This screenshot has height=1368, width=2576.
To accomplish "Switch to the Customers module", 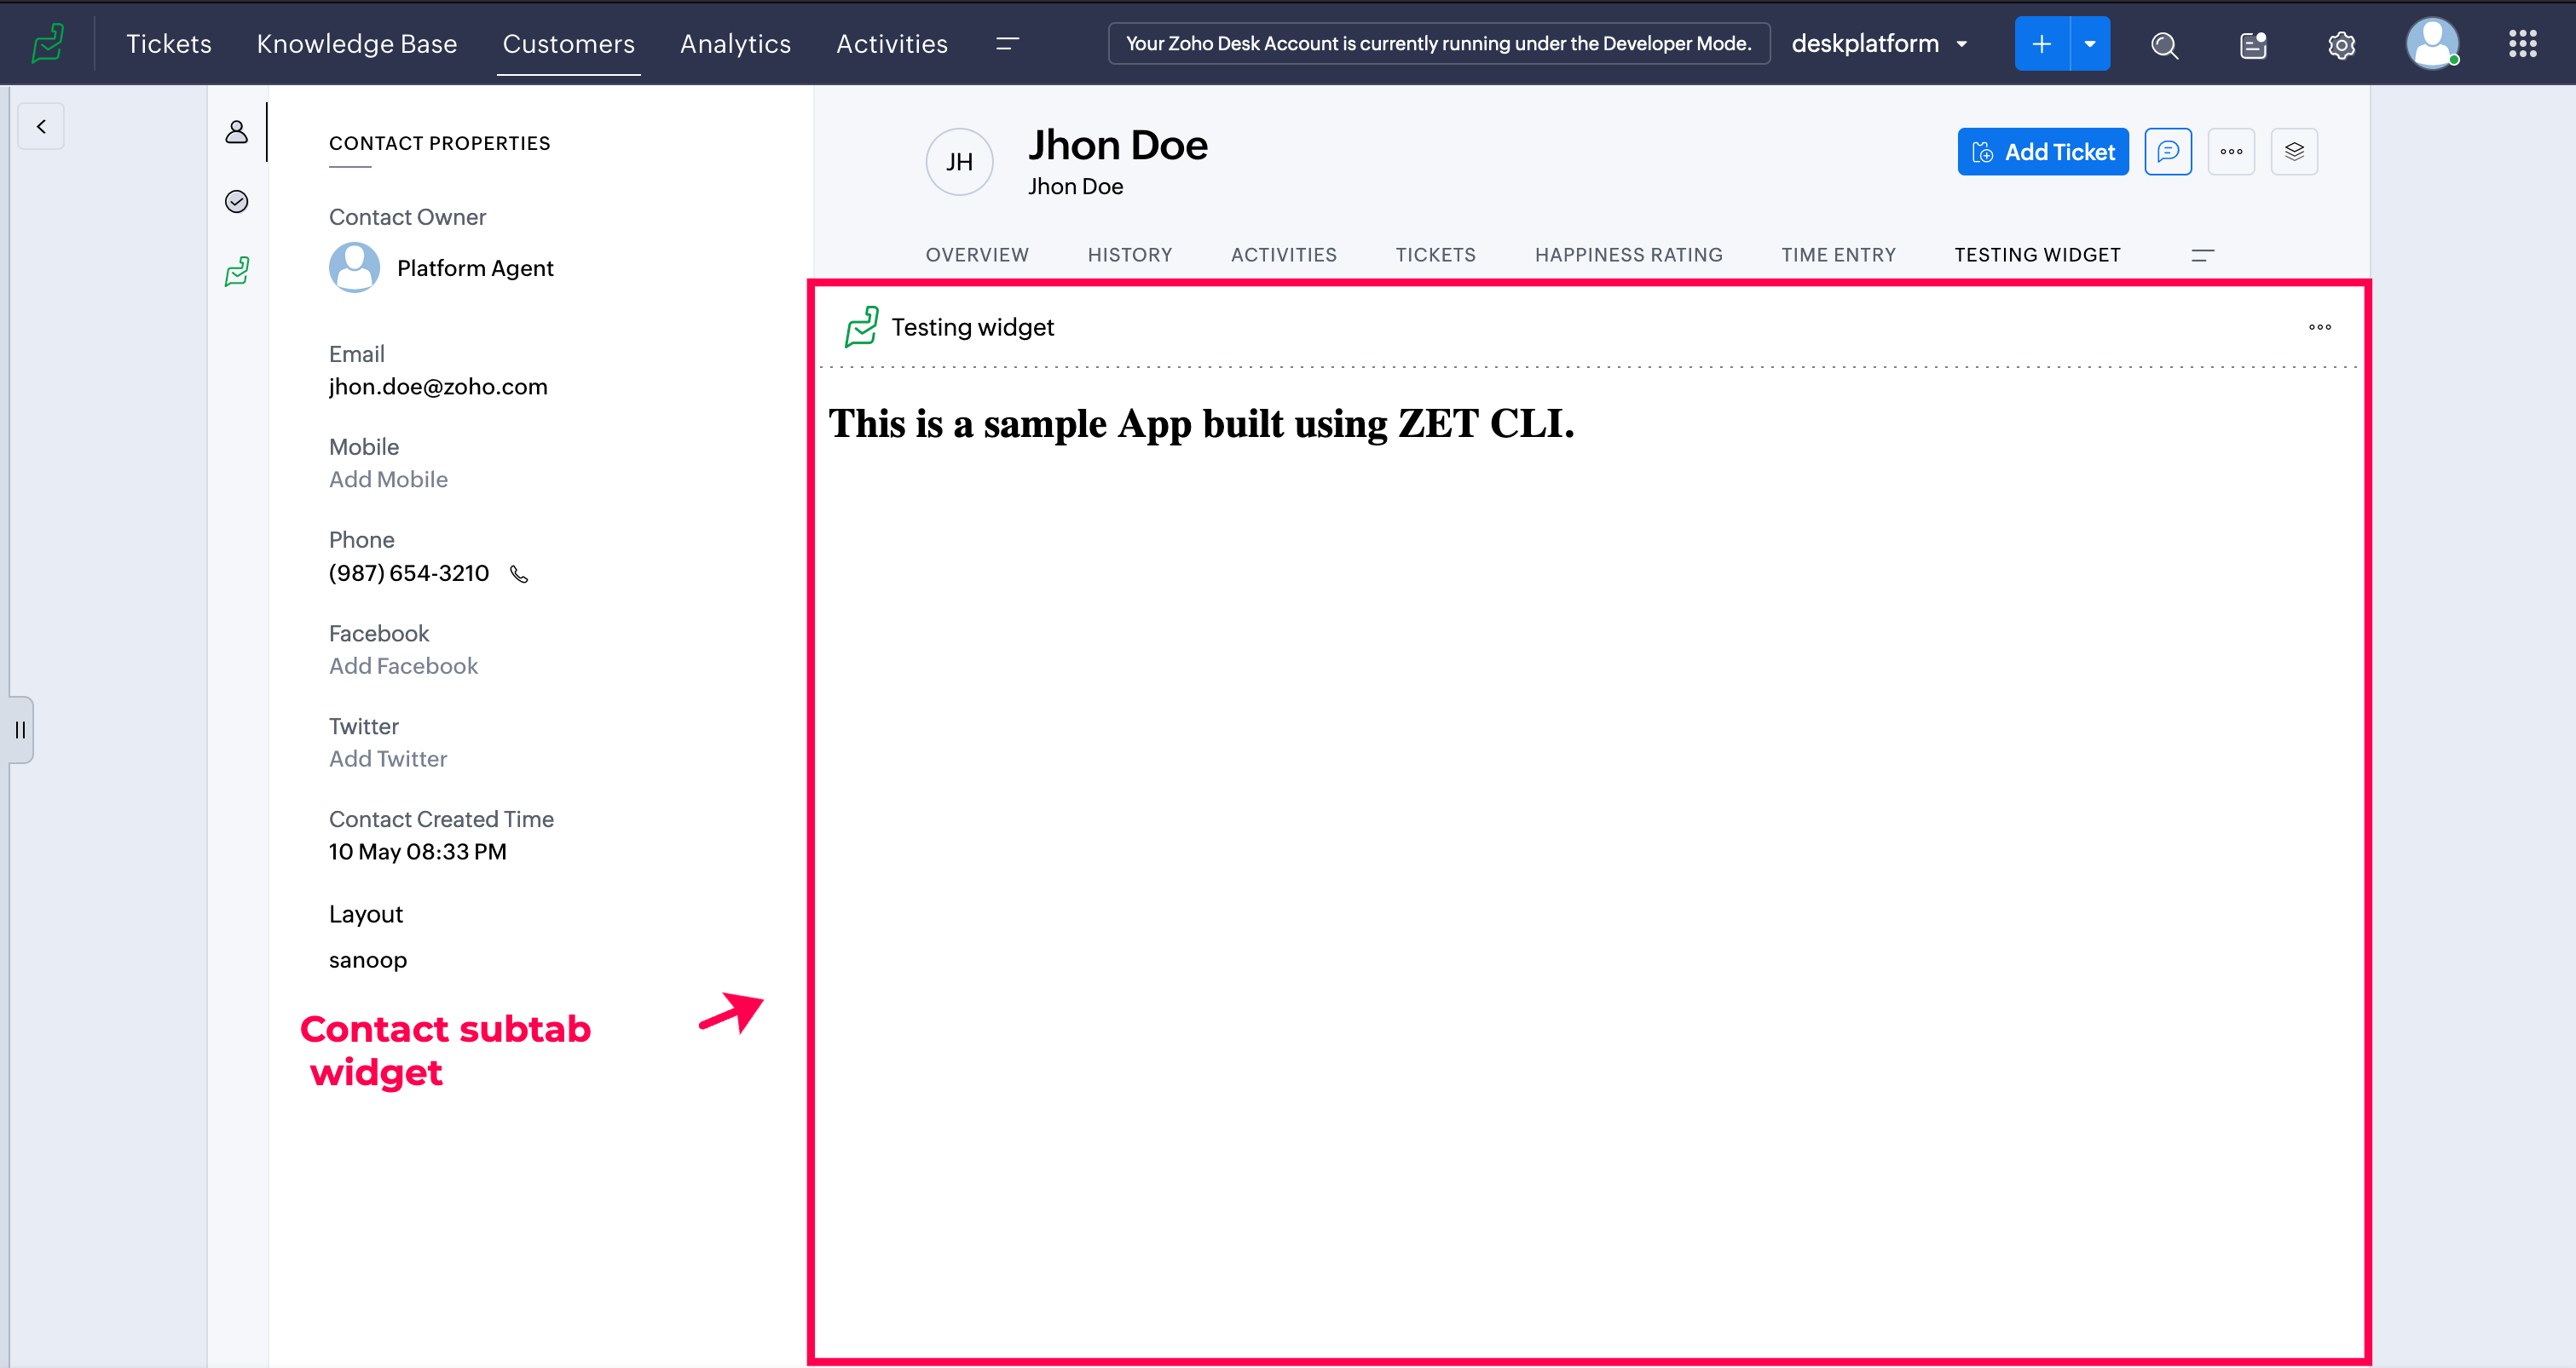I will tap(568, 44).
